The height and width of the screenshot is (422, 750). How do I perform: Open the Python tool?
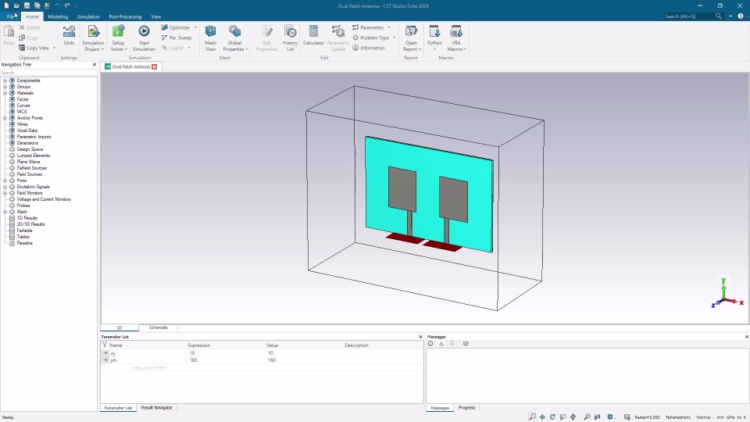coord(435,38)
